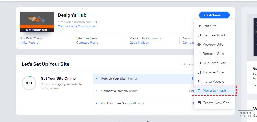The image size is (257, 122).
Task: Click the Site Plan: Free text
Action: 86,38
